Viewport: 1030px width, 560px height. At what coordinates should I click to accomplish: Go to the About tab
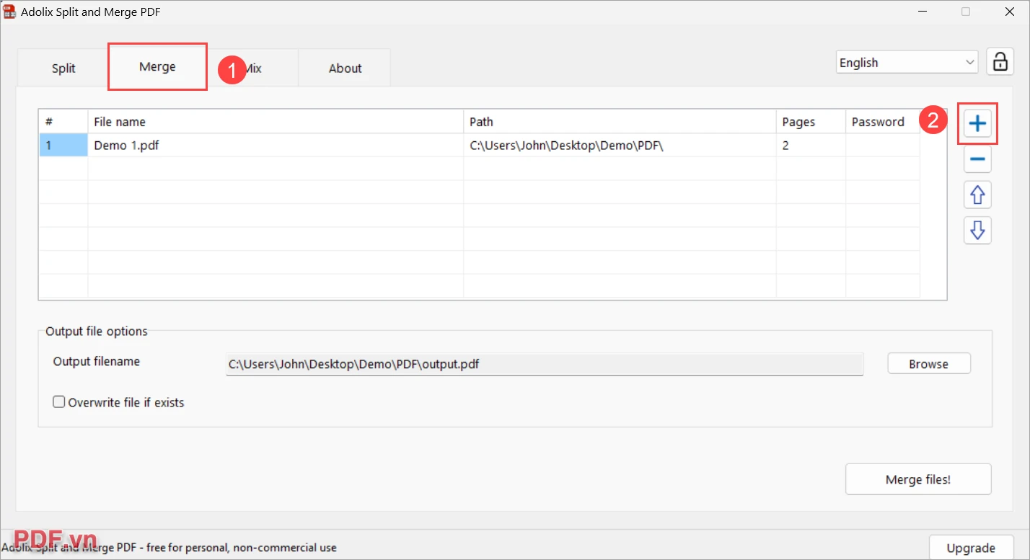click(345, 68)
